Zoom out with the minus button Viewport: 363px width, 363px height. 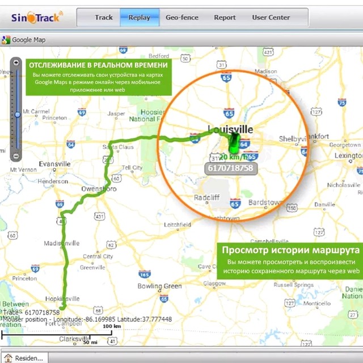pyautogui.click(x=16, y=156)
